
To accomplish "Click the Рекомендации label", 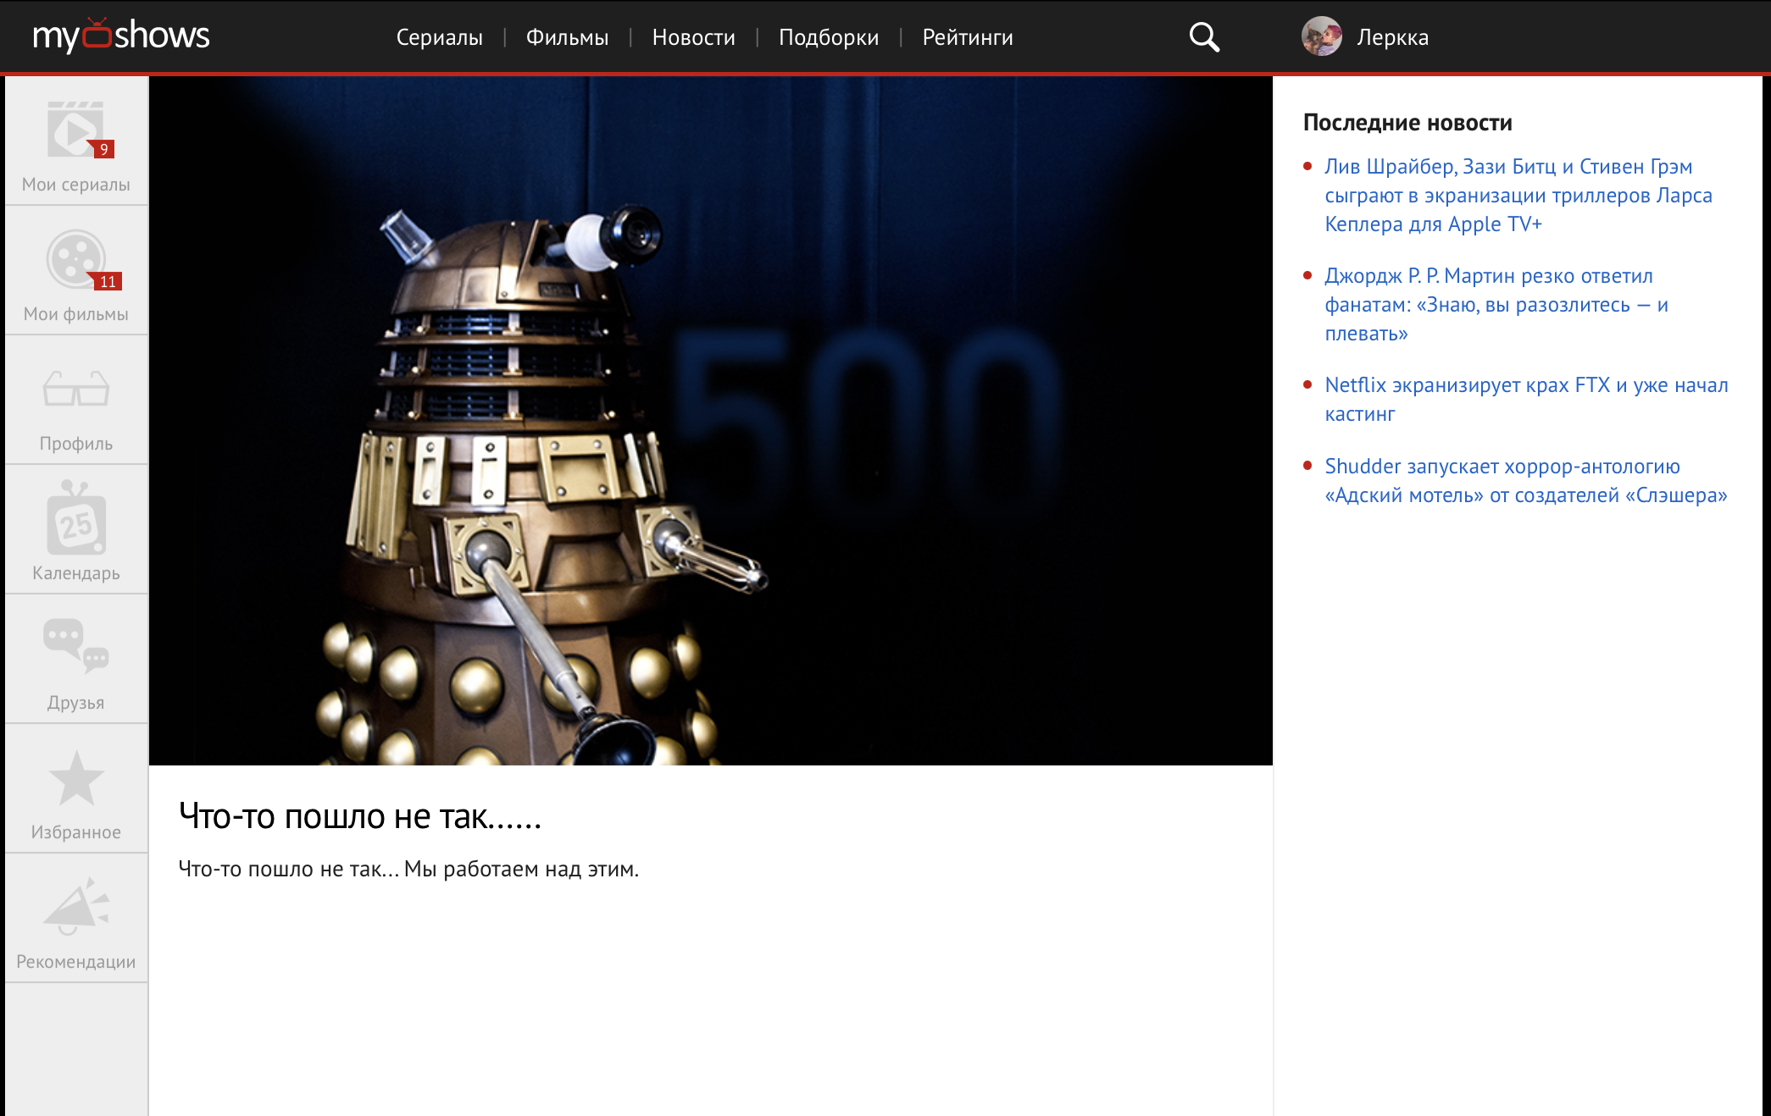I will tap(76, 962).
